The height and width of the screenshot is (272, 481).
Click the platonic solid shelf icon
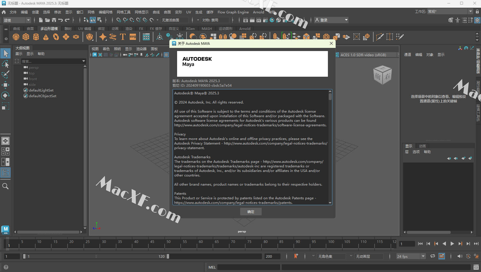pyautogui.click(x=90, y=37)
